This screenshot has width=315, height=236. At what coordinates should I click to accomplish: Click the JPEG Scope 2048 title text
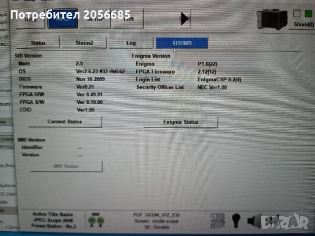coord(53,220)
